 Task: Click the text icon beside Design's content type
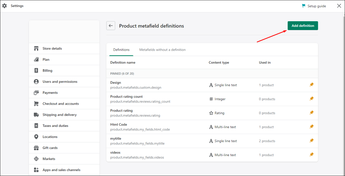[211, 85]
